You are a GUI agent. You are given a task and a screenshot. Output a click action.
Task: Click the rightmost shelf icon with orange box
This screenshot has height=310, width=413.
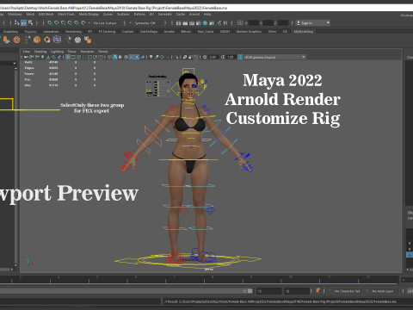tap(88, 40)
